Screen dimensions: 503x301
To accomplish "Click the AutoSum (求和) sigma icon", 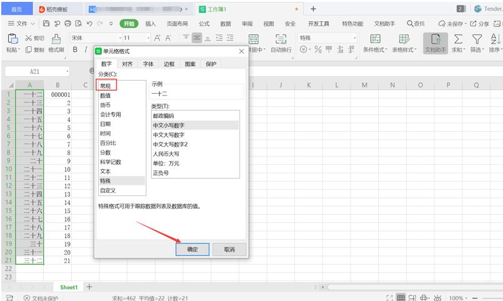I will [458, 39].
